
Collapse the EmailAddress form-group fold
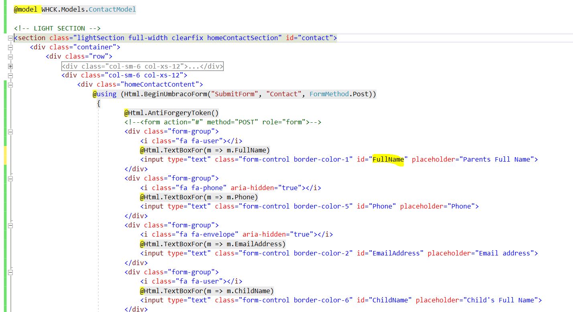tap(10, 225)
